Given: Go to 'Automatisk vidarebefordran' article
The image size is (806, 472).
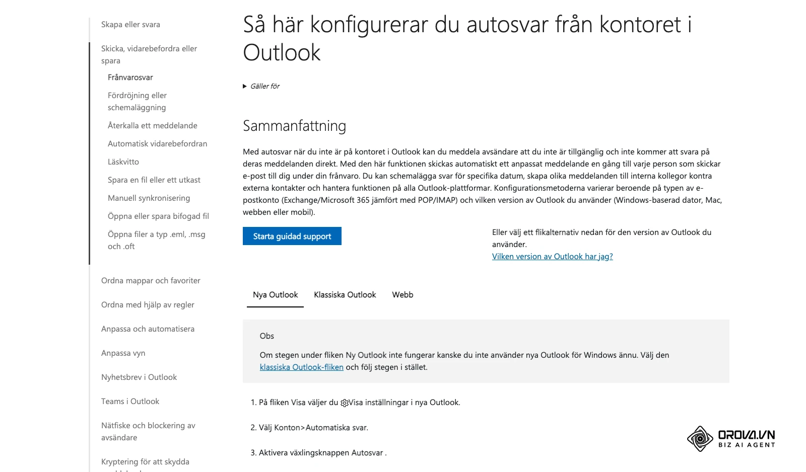Looking at the screenshot, I should coord(157,143).
